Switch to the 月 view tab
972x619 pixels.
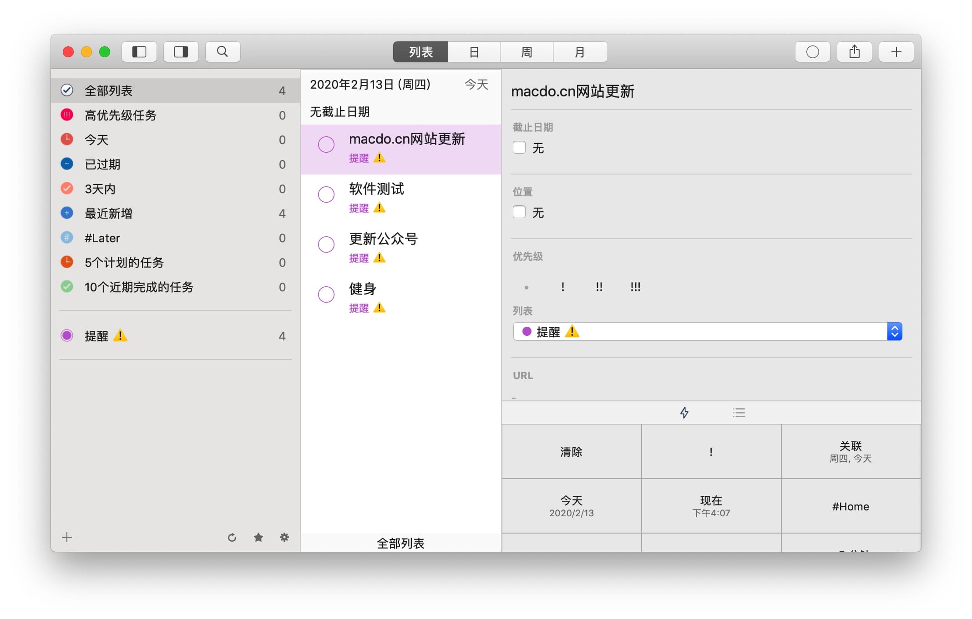coord(580,52)
